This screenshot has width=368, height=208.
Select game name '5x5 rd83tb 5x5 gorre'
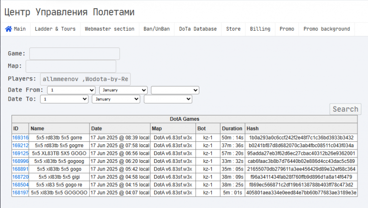pyautogui.click(x=59, y=138)
